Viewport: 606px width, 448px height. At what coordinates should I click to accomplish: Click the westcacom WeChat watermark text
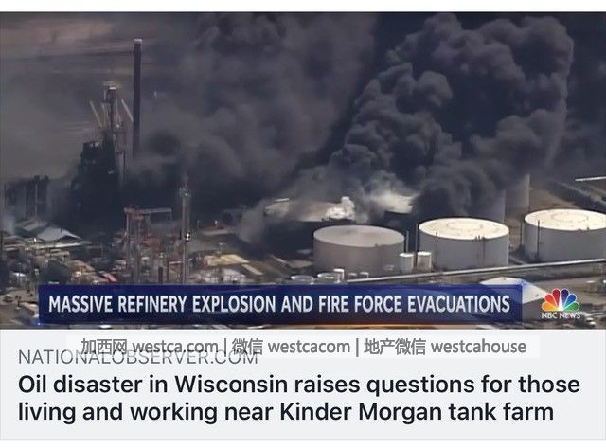(309, 347)
